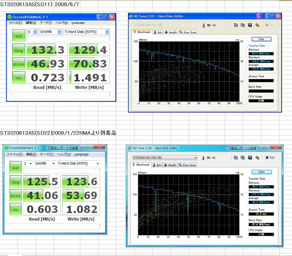The width and height of the screenshot is (292, 256).
Task: Expand T:Hard Disk dropdown next to count 5
Action: click(x=107, y=32)
